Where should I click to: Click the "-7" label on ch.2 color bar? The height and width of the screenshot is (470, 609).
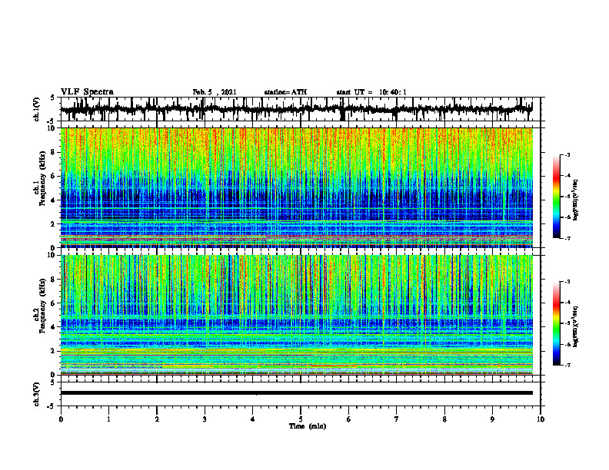[567, 366]
